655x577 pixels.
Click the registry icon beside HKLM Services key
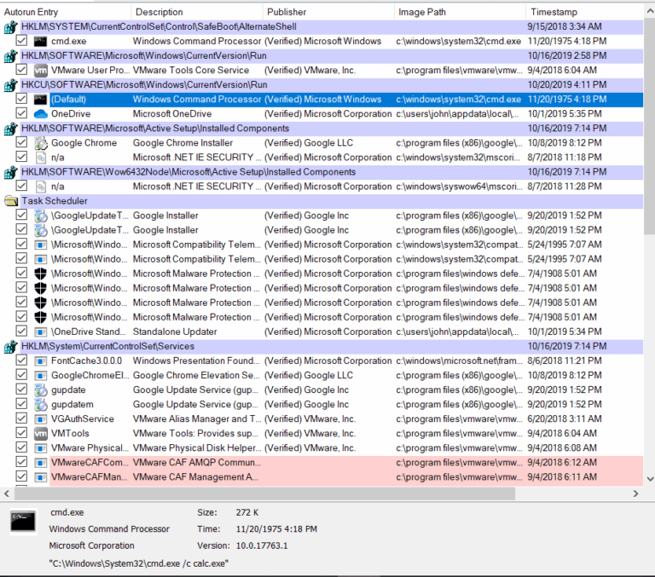pos(10,347)
